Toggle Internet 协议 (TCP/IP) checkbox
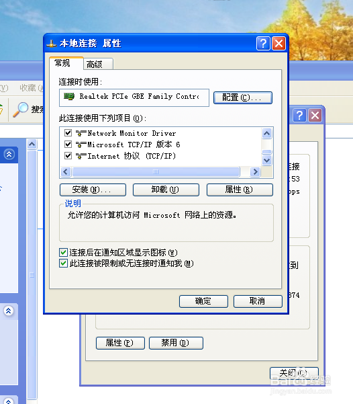This screenshot has height=404, width=353. pyautogui.click(x=68, y=156)
